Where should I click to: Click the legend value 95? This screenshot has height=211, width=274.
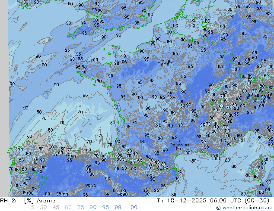point(105,208)
